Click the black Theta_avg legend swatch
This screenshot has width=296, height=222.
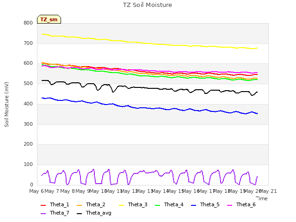point(79,213)
